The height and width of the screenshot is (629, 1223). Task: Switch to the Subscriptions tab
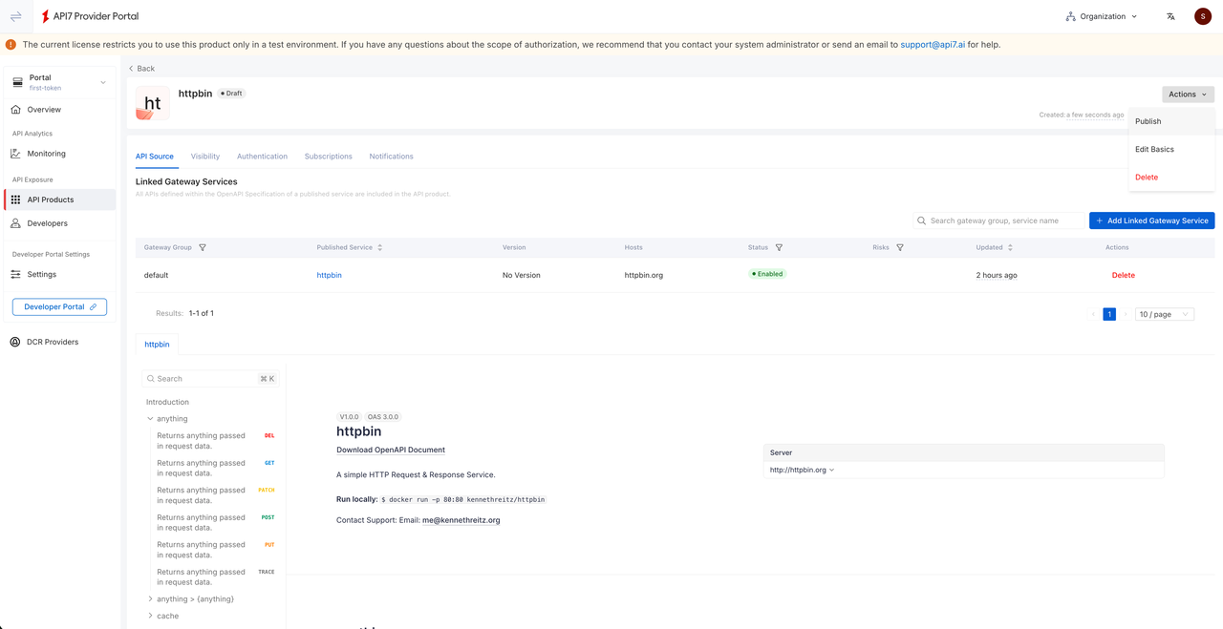[328, 156]
